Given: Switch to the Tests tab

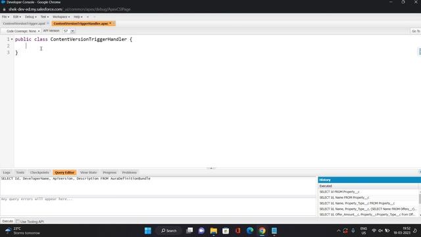Looking at the screenshot, I should [20, 172].
